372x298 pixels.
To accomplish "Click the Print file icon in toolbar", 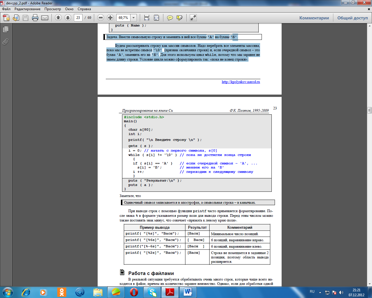I will point(35,18).
